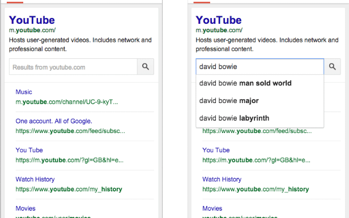Image resolution: width=349 pixels, height=218 pixels.
Task: Click ?gl=GB&hl=e... URL in the right panel
Action: [256, 160]
